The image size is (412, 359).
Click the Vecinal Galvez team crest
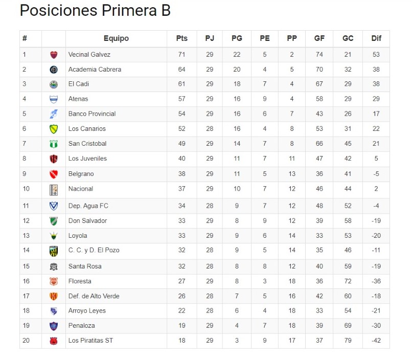(x=54, y=55)
